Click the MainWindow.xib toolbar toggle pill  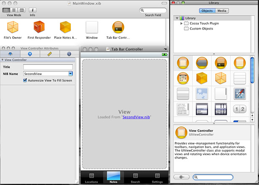click(164, 3)
